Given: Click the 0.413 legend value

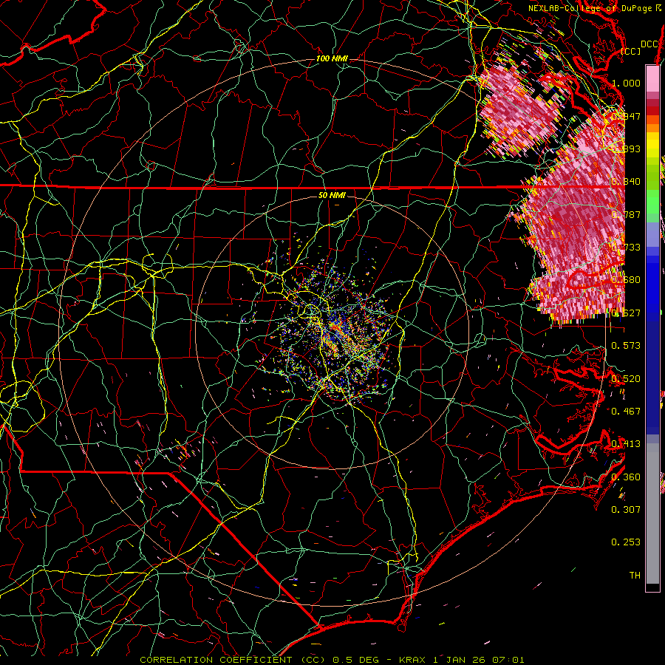Looking at the screenshot, I should pyautogui.click(x=626, y=443).
